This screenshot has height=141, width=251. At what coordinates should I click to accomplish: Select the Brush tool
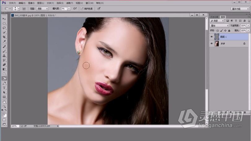tap(4, 51)
